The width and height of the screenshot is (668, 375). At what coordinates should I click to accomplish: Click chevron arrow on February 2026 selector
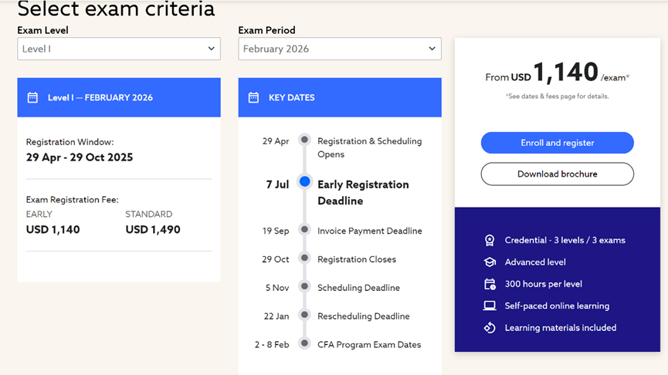click(x=432, y=49)
